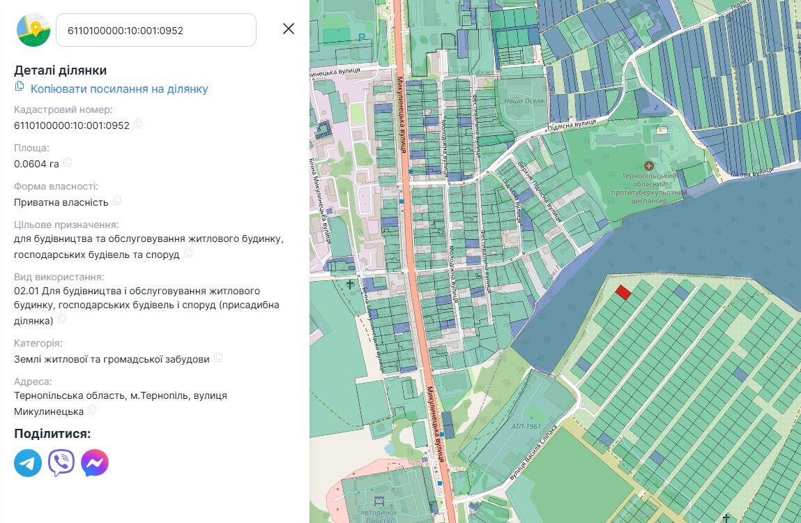Select 'Приватна власність' text
801x523 pixels.
point(61,202)
